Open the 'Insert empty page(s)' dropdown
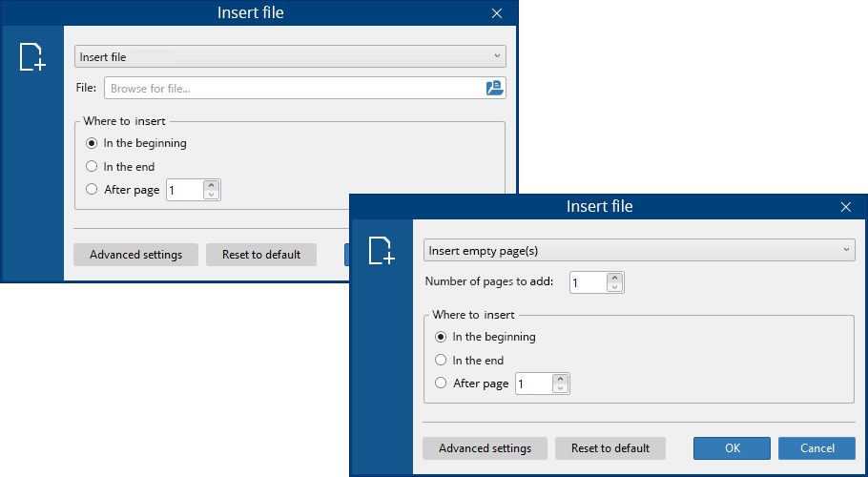 click(638, 250)
